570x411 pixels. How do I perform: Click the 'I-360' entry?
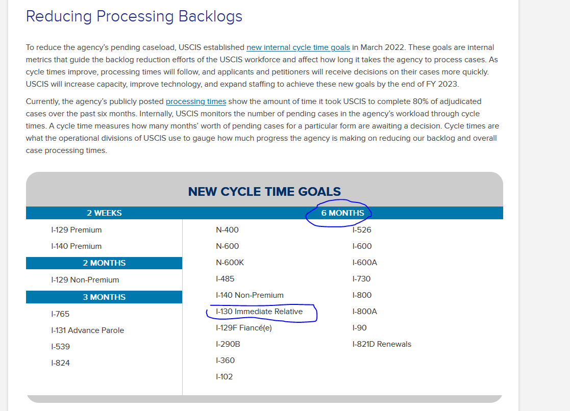[226, 361]
